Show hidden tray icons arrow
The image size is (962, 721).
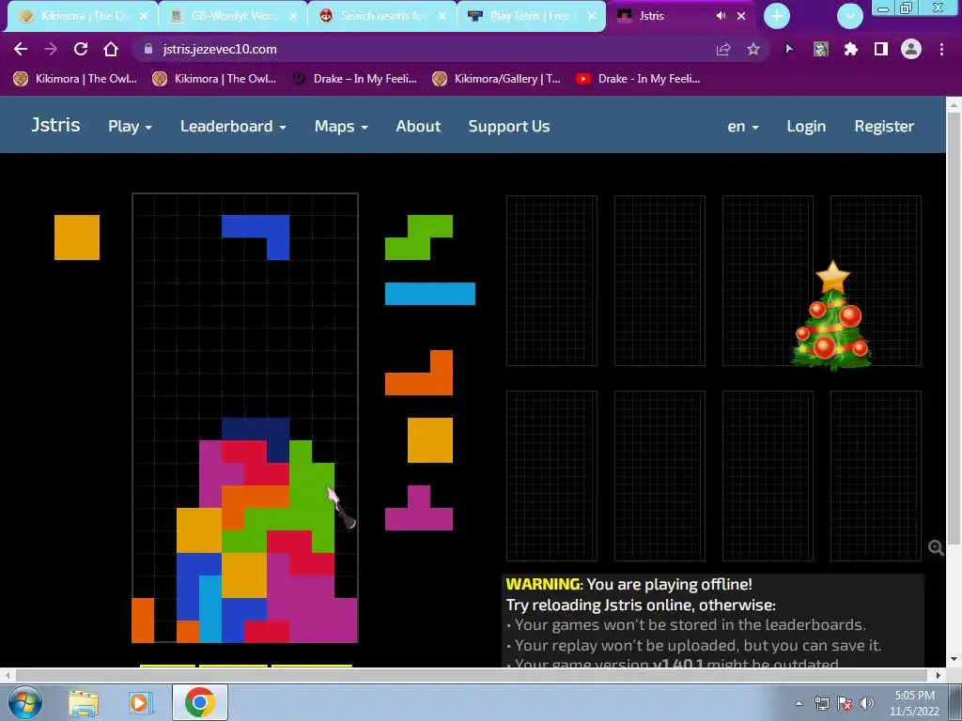[x=799, y=703]
